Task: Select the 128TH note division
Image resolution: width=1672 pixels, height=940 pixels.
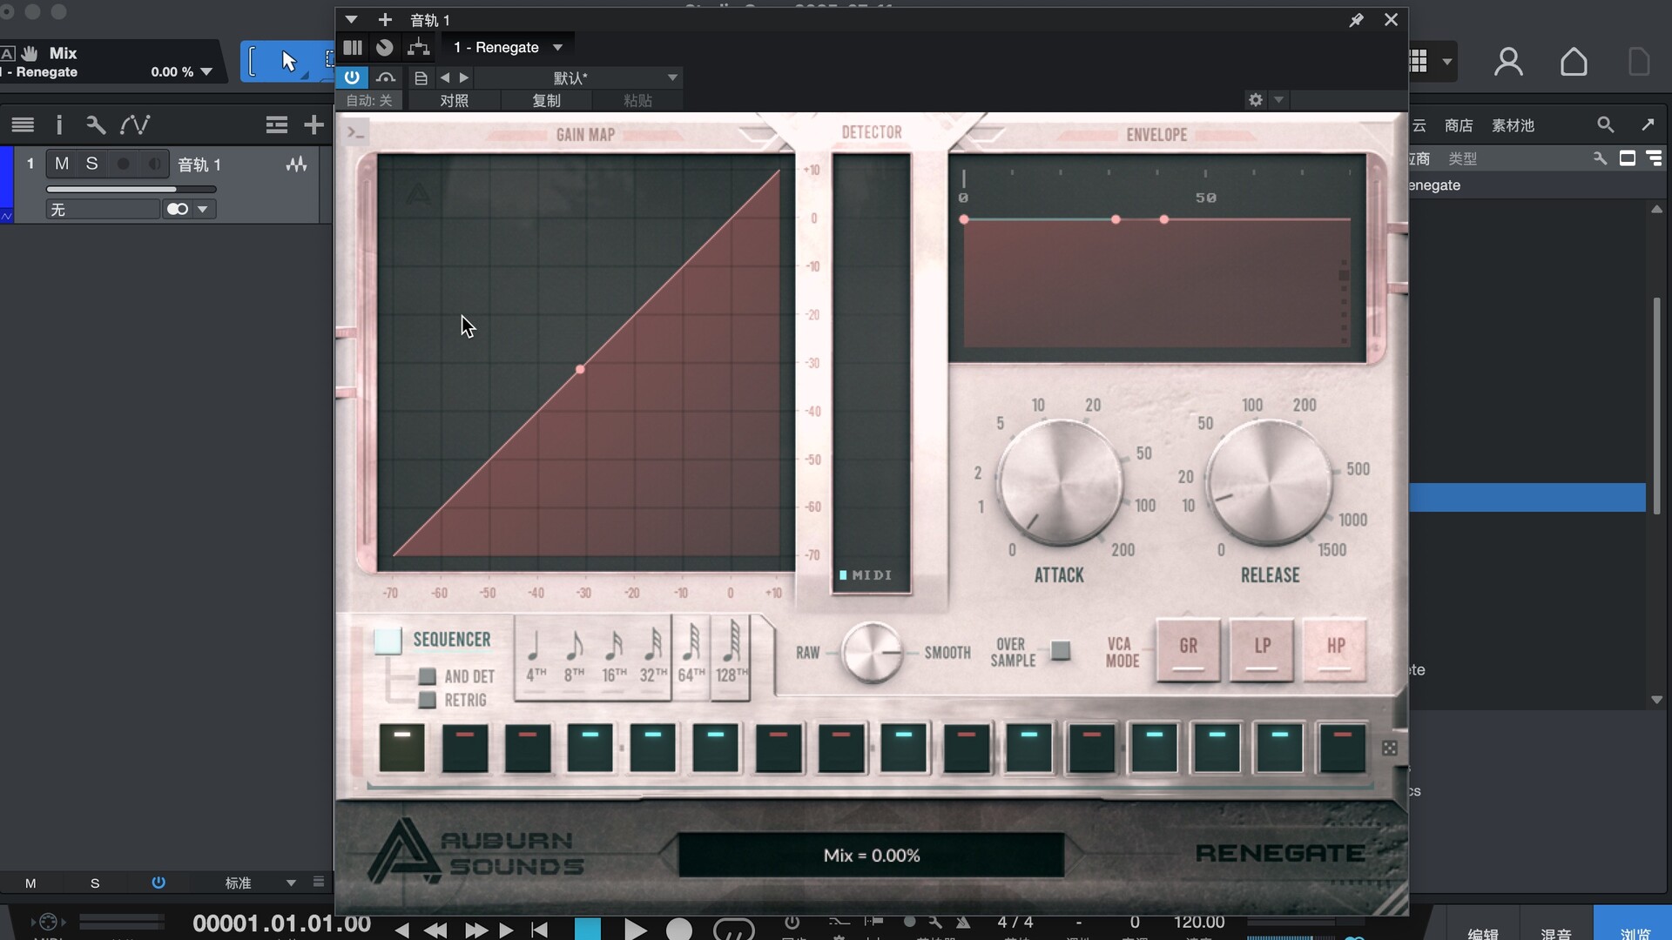Action: coord(731,656)
